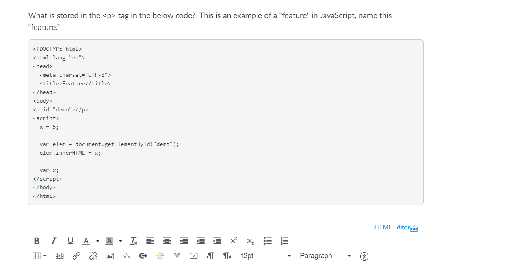This screenshot has width=517, height=273.
Task: Insert a math equation
Action: click(x=126, y=256)
